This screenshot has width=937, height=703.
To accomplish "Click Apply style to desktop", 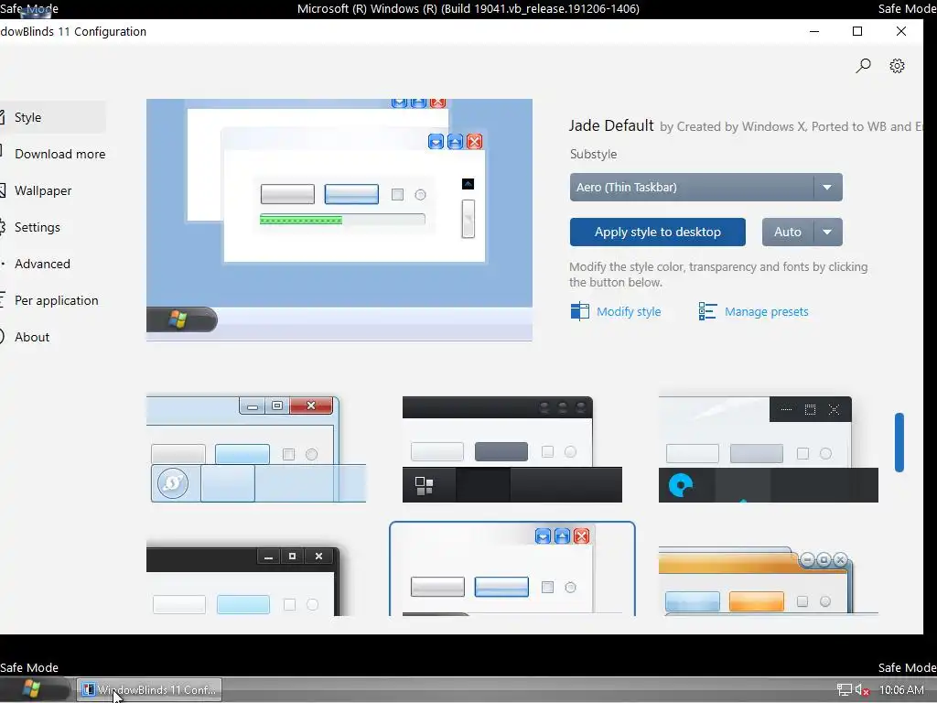I will [657, 232].
